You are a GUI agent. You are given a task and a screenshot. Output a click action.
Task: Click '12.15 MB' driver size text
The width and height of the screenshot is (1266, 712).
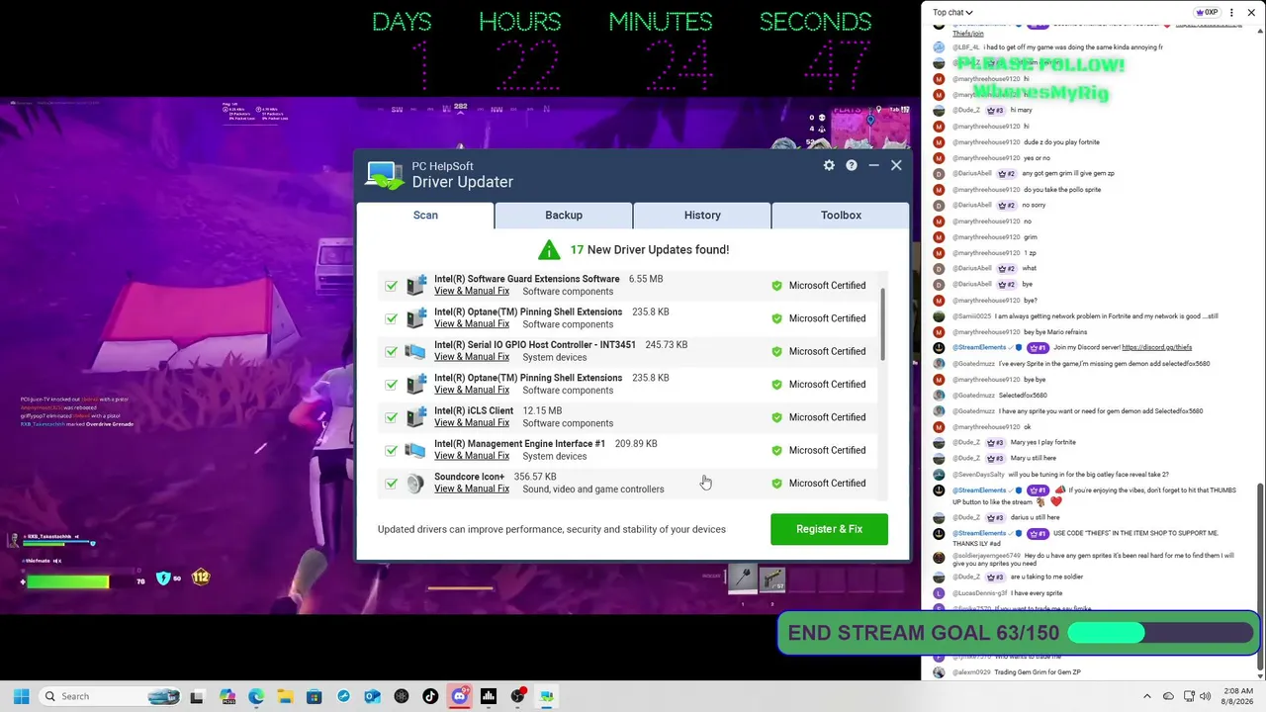tap(542, 411)
